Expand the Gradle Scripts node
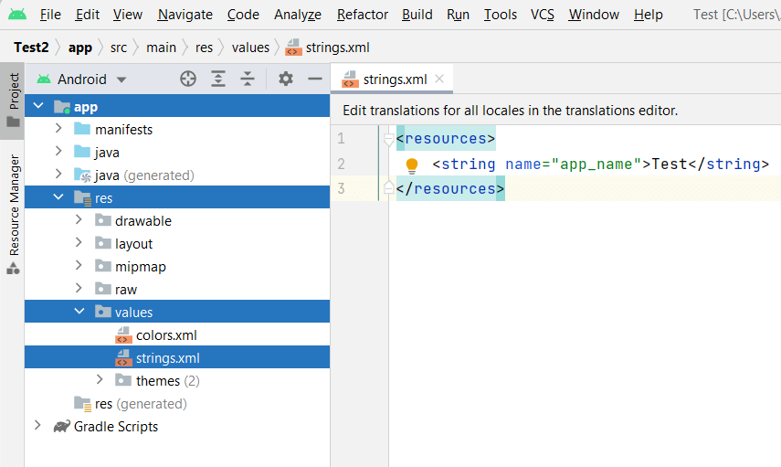 [37, 426]
